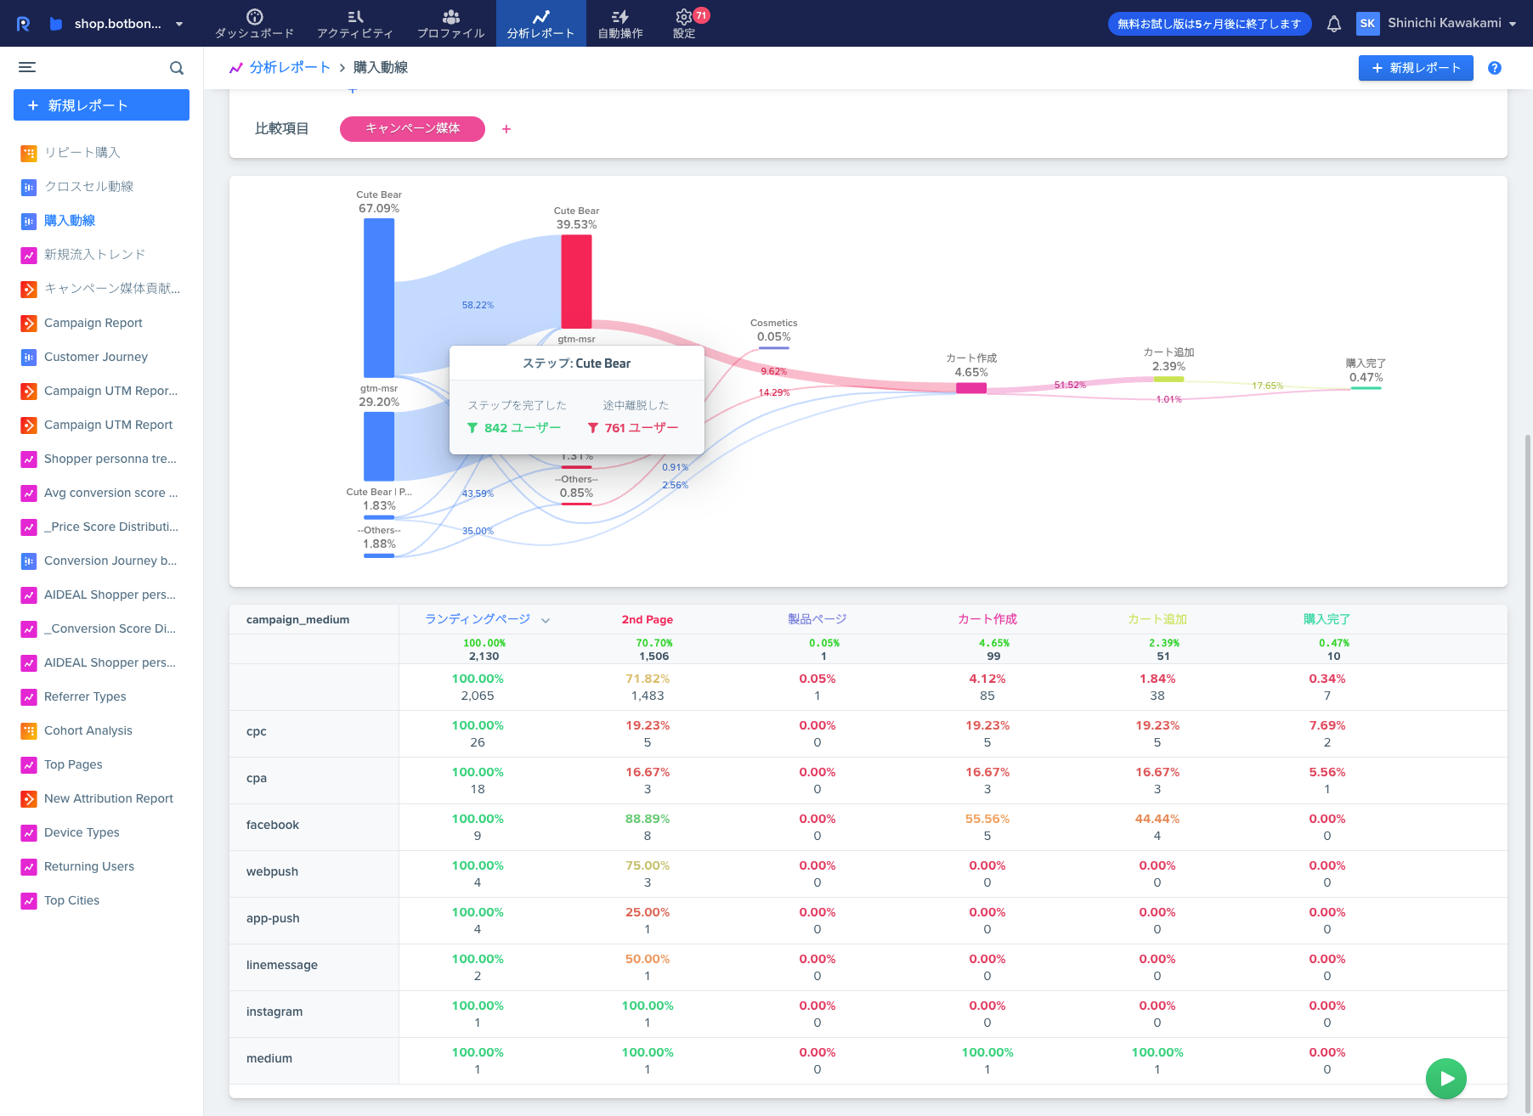The width and height of the screenshot is (1533, 1116).
Task: Expand the ランディングページ column dropdown
Action: pos(546,620)
